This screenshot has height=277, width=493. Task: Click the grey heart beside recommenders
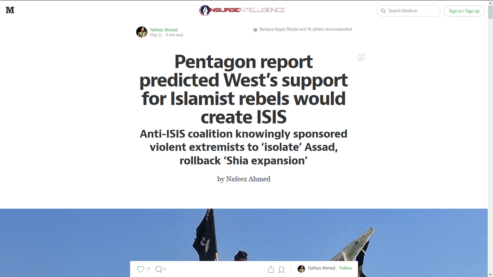click(x=255, y=30)
